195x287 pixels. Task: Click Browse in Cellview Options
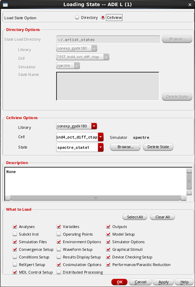(x=125, y=147)
